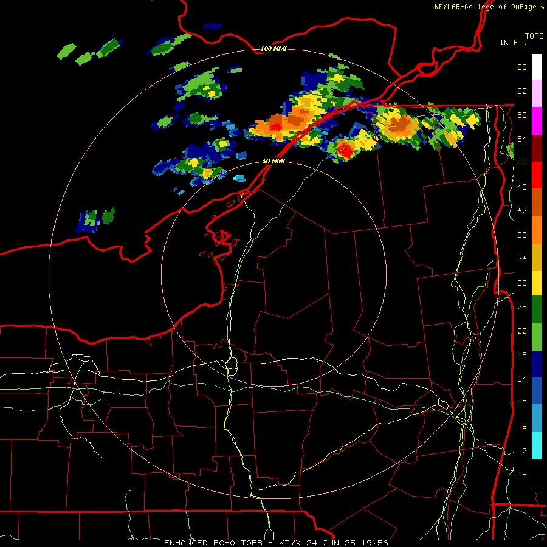Select the light green legend swatch
This screenshot has height=547, width=547.
pyautogui.click(x=537, y=337)
